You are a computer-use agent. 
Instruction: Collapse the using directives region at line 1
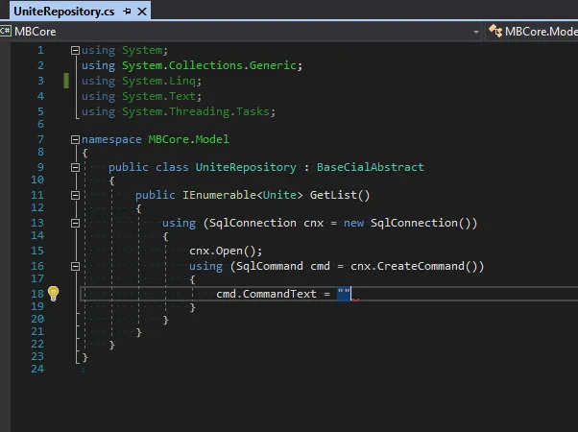75,51
